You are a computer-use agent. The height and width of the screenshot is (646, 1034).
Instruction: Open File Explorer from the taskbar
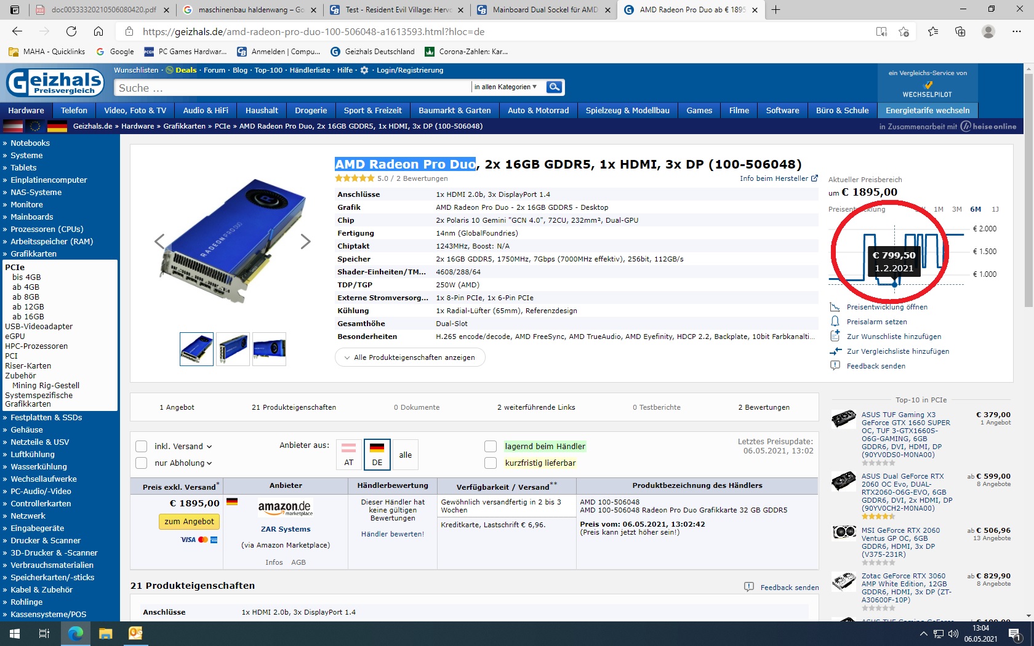(105, 634)
